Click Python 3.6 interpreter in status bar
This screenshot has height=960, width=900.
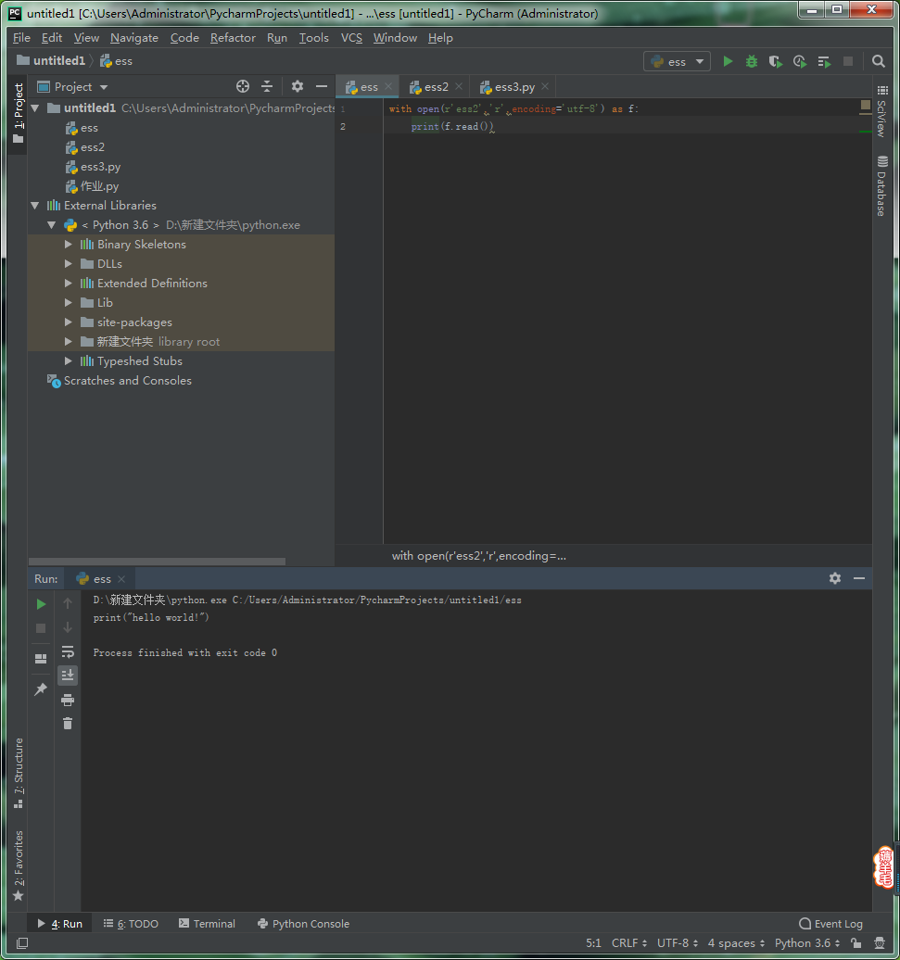tap(807, 943)
